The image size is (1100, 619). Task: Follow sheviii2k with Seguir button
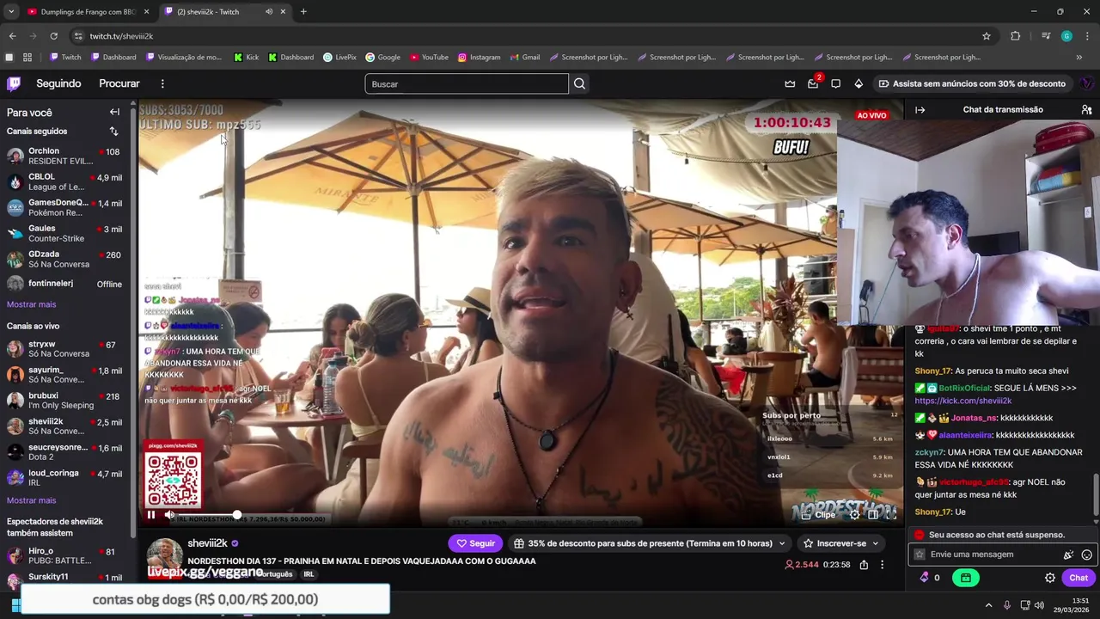coord(475,543)
